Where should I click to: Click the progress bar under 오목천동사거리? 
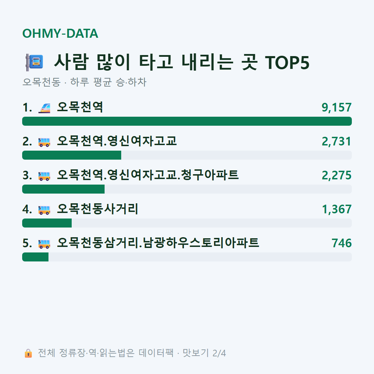click(x=187, y=223)
